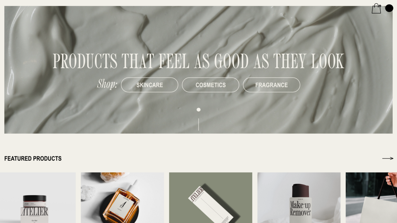
Task: Open the Atelier box on green background
Action: tap(210, 198)
